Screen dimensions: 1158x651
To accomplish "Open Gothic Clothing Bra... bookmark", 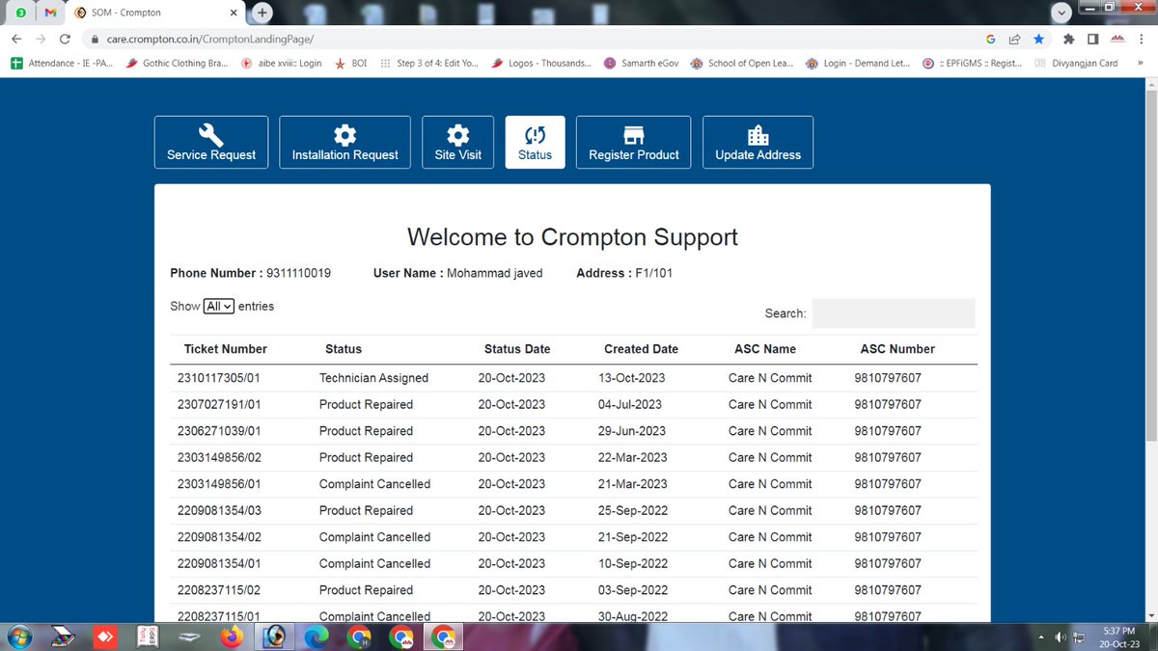I will 178,63.
